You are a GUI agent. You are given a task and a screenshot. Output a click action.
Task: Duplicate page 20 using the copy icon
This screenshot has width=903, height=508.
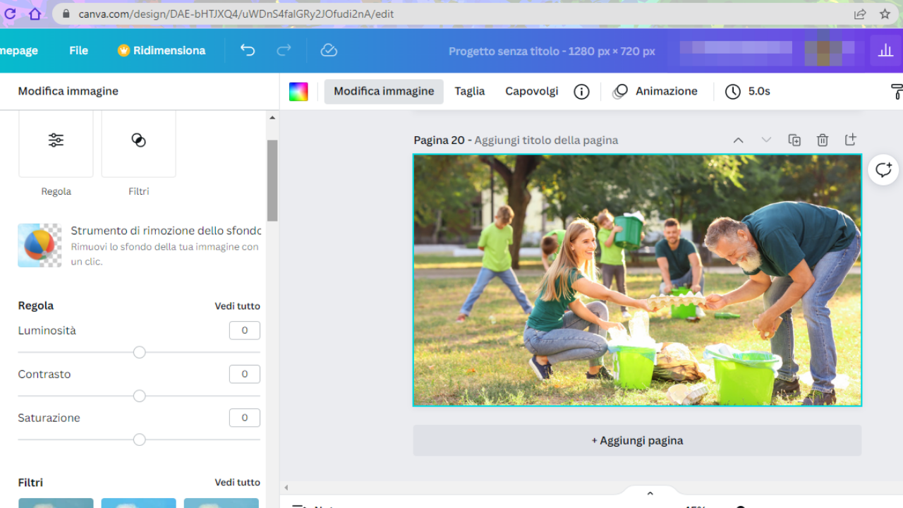[794, 140]
